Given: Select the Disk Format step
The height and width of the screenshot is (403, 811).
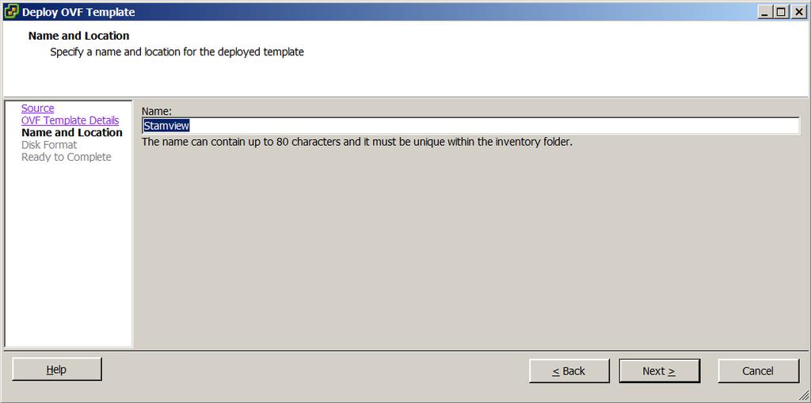Looking at the screenshot, I should tap(49, 145).
